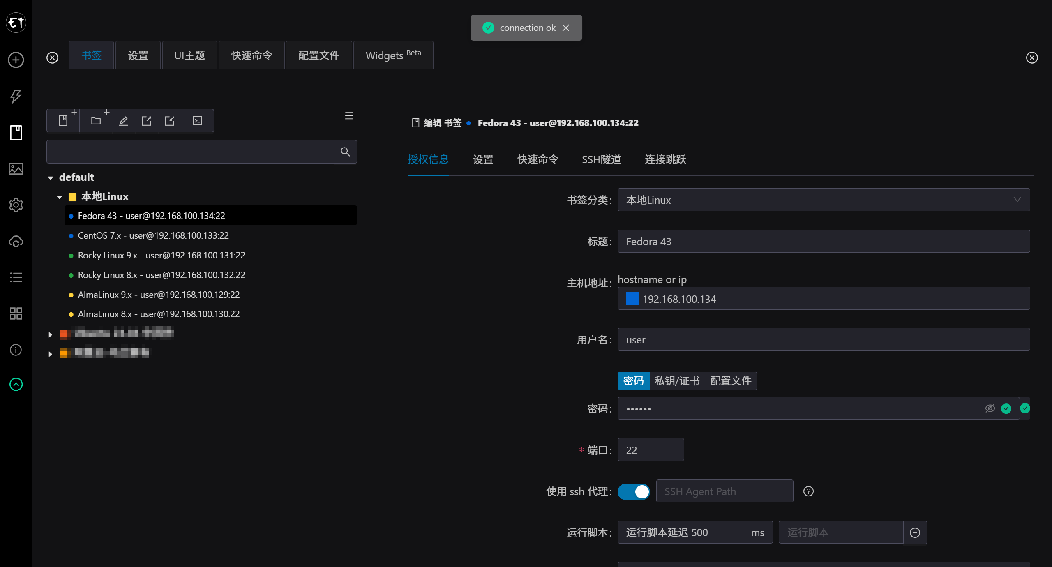Viewport: 1052px width, 567px height.
Task: Show password with the eye icon
Action: [990, 408]
